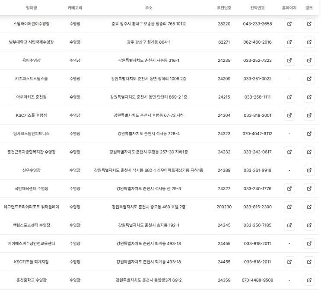Image resolution: width=321 pixels, height=290 pixels.
Task: Open homepage icon for KSC키즈풀 후평점
Action: click(x=289, y=115)
